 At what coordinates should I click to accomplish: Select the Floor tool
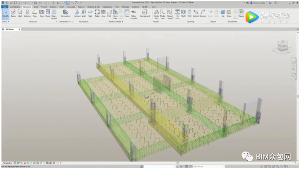point(35,14)
